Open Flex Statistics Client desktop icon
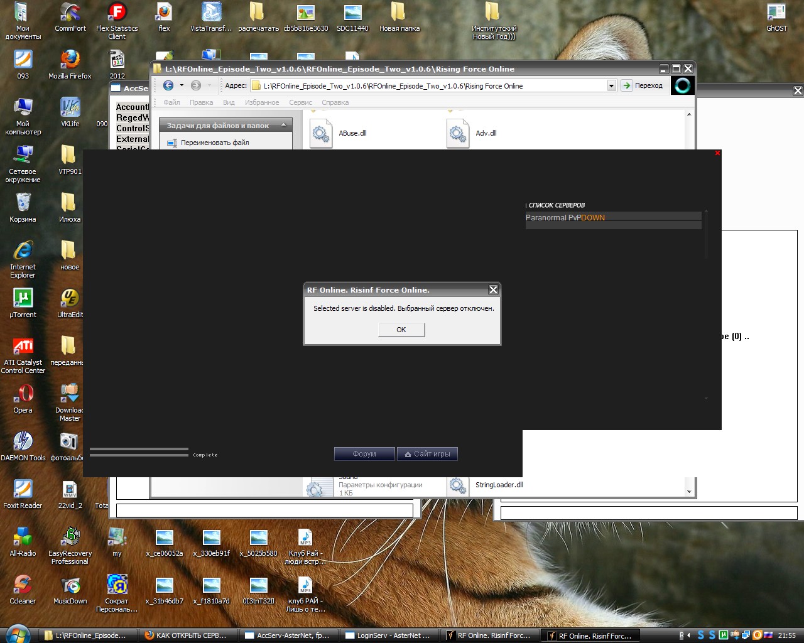The height and width of the screenshot is (643, 804). pyautogui.click(x=117, y=21)
